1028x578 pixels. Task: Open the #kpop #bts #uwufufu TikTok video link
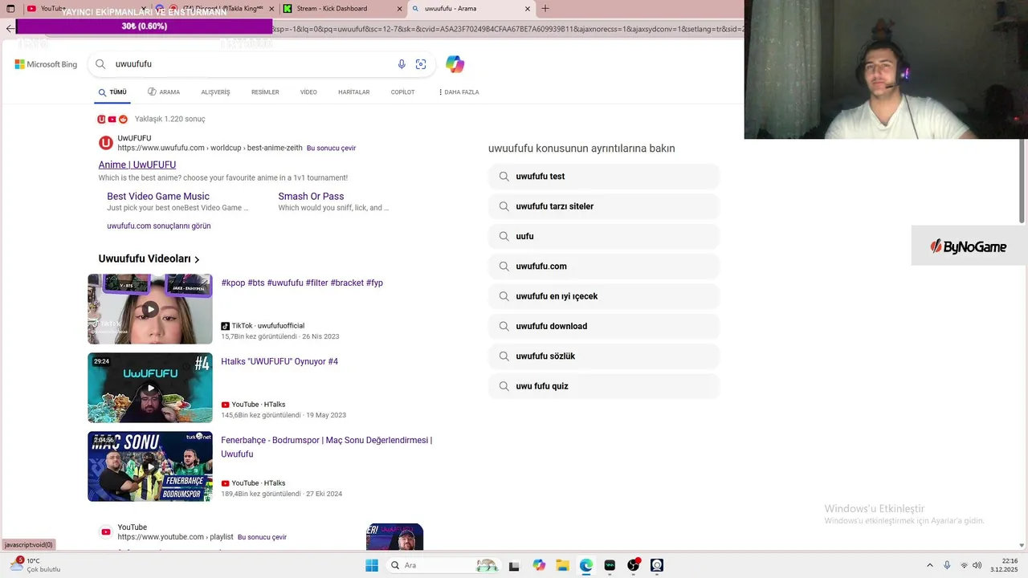(x=302, y=283)
